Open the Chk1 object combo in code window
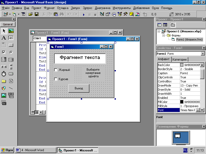 pos(39,38)
